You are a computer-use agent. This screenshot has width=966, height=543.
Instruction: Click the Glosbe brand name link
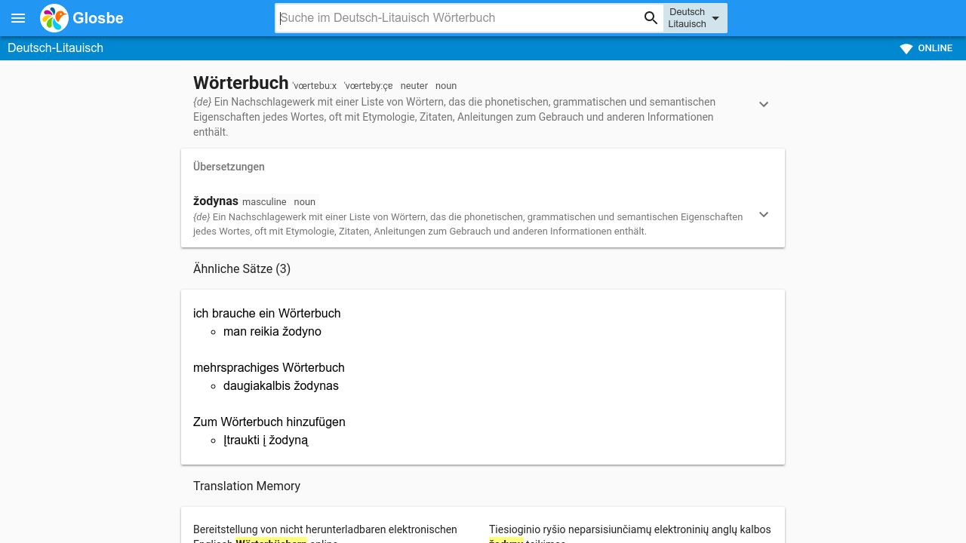[98, 18]
